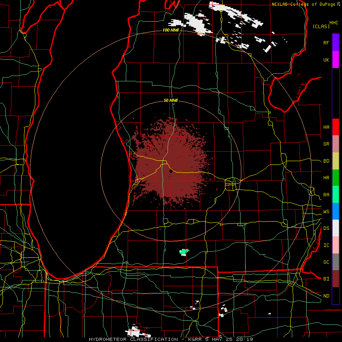Pick the dark brown BI legend swatch
Screen dimensions: 342x342
(336, 279)
